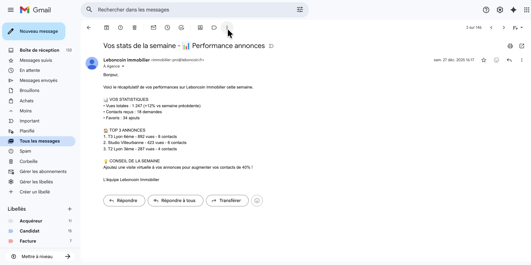The image size is (531, 265).
Task: Open the Boîte de réception folder
Action: coord(39,50)
